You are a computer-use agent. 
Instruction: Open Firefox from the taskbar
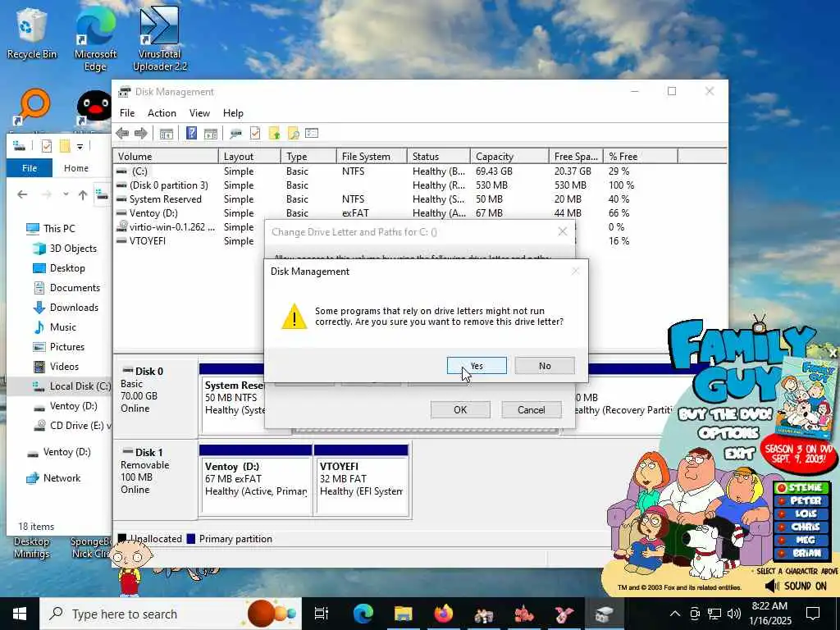click(x=443, y=614)
